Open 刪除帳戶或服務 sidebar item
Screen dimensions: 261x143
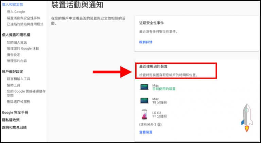click(x=19, y=102)
